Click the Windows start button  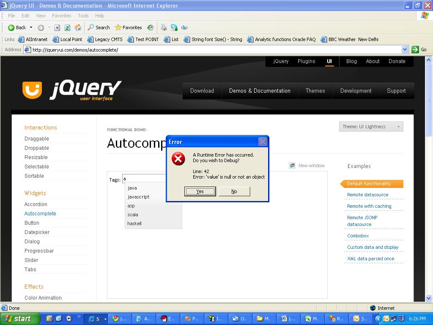click(19, 319)
